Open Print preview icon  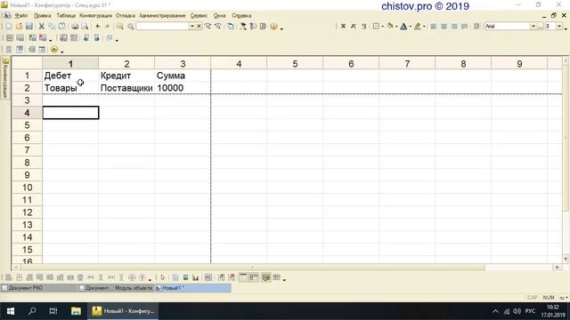pos(85,26)
